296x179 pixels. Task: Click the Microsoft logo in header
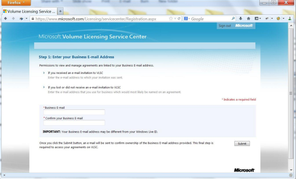tap(244, 26)
